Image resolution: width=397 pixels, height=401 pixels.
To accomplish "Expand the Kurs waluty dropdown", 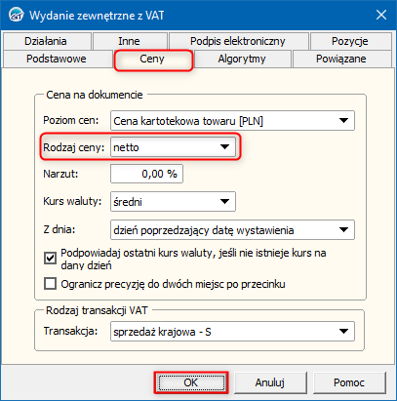I will (173, 202).
